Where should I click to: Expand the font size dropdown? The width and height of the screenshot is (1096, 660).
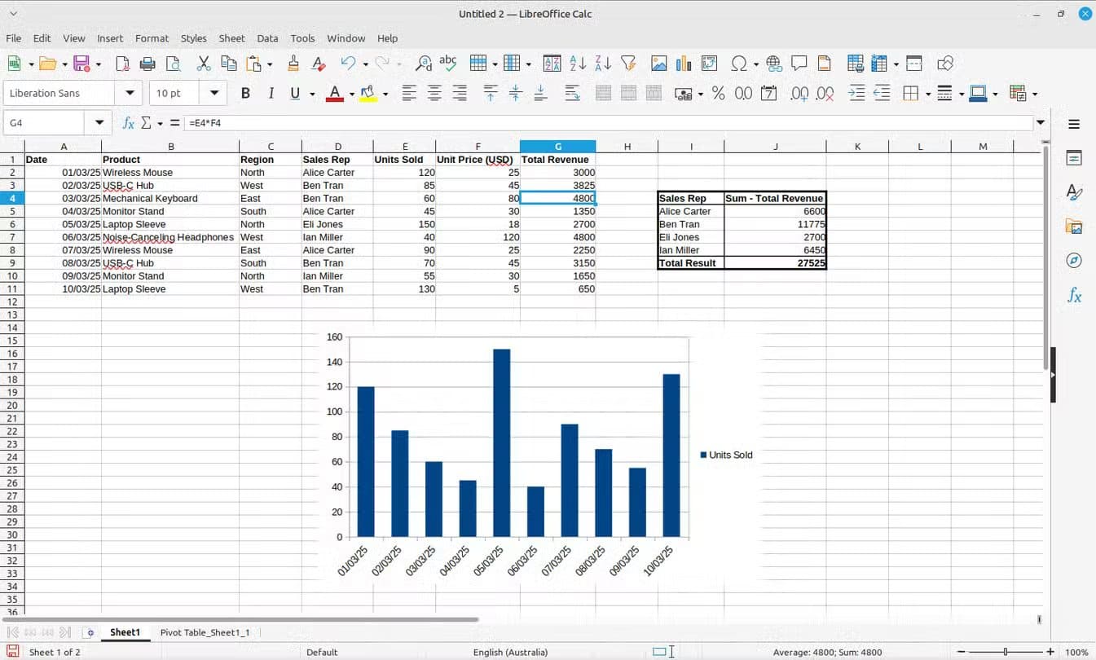tap(213, 93)
